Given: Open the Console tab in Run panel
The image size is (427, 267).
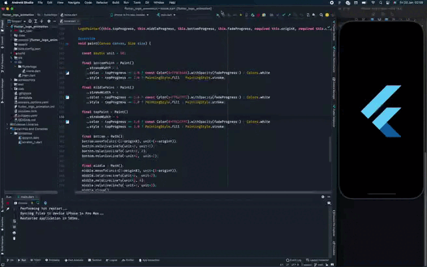Looking at the screenshot, I should [21, 203].
